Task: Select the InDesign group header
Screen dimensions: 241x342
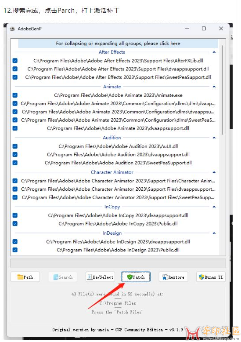Action: point(112,233)
